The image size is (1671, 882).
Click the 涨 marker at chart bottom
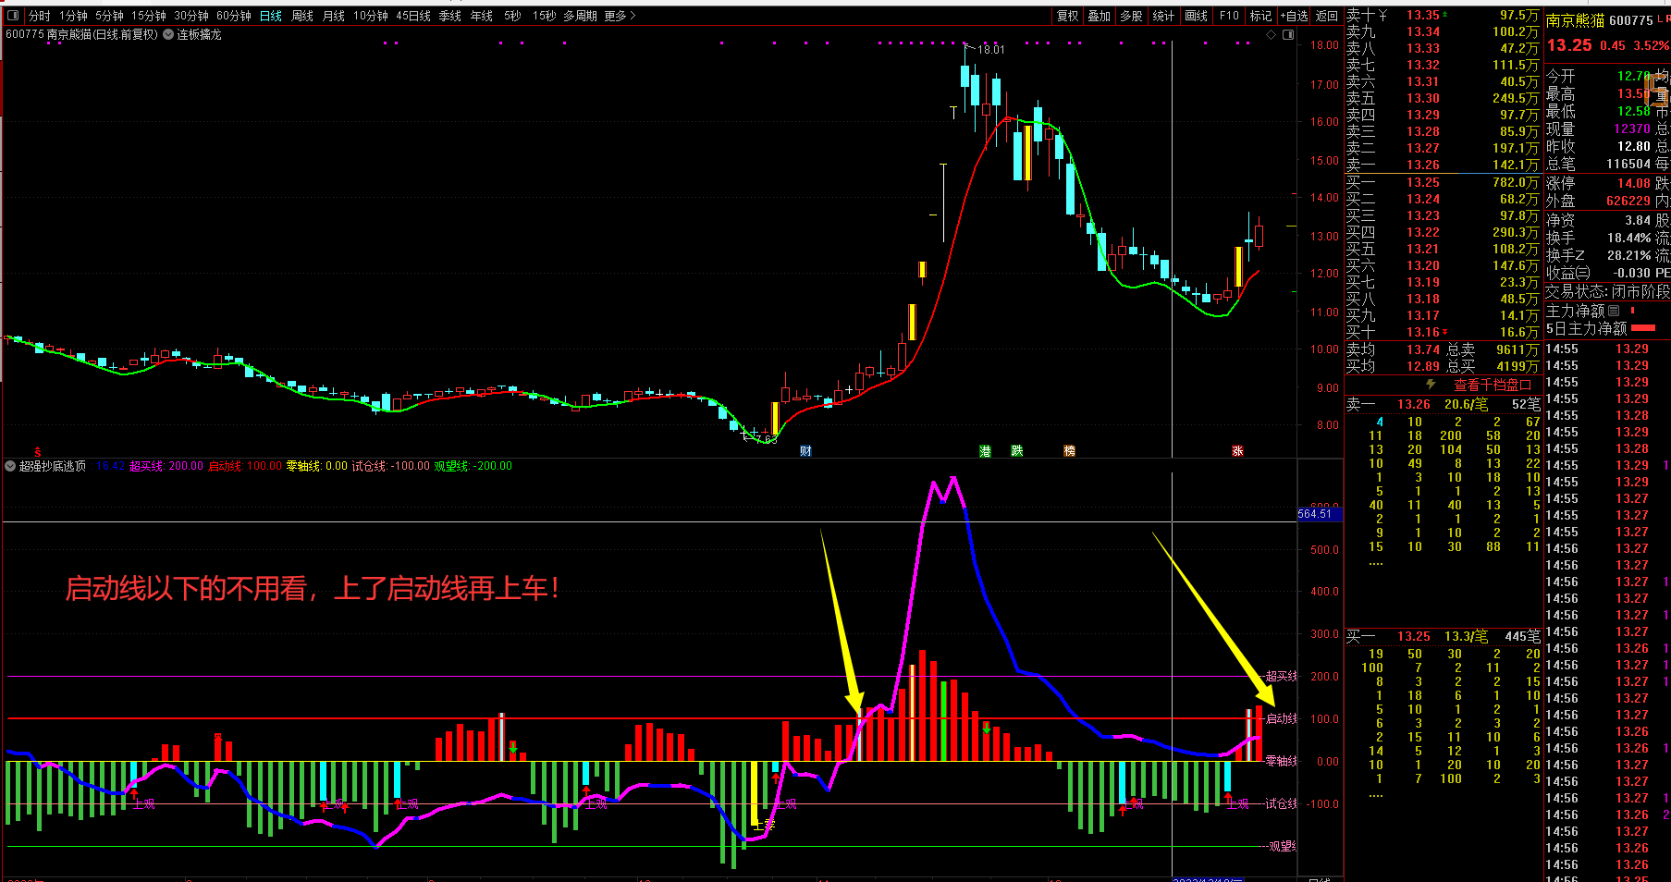[x=1237, y=451]
